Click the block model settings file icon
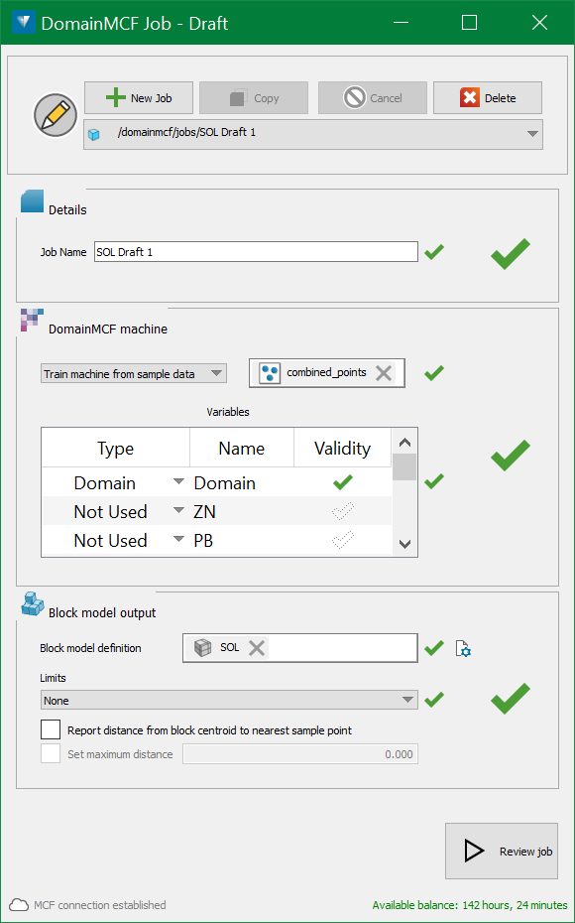This screenshot has width=575, height=923. point(463,649)
